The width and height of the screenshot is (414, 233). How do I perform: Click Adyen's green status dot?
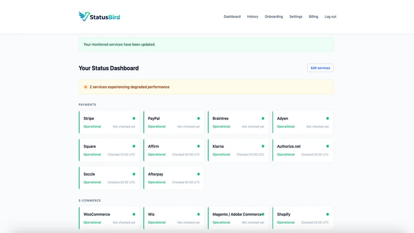click(x=328, y=119)
